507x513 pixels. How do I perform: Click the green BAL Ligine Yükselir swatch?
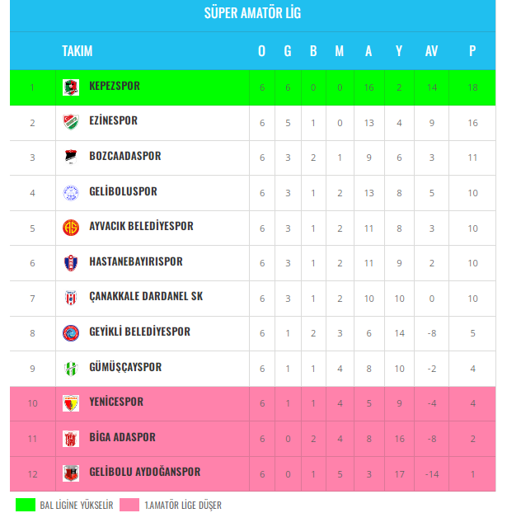click(x=26, y=505)
